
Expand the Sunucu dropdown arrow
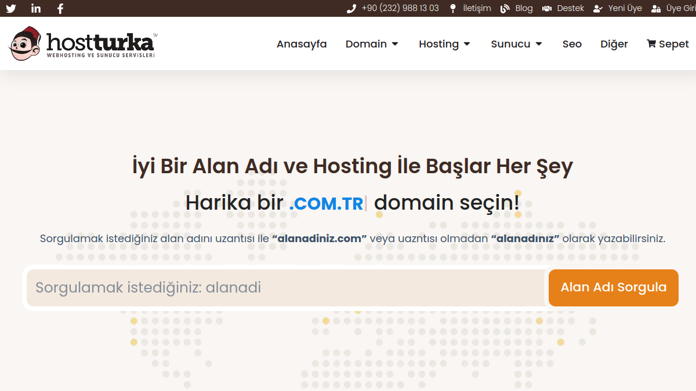pyautogui.click(x=539, y=44)
